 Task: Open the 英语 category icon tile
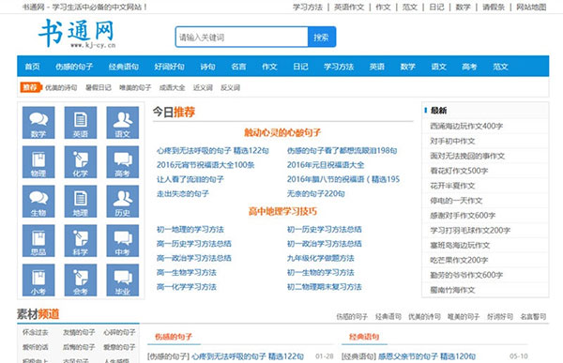pos(81,123)
